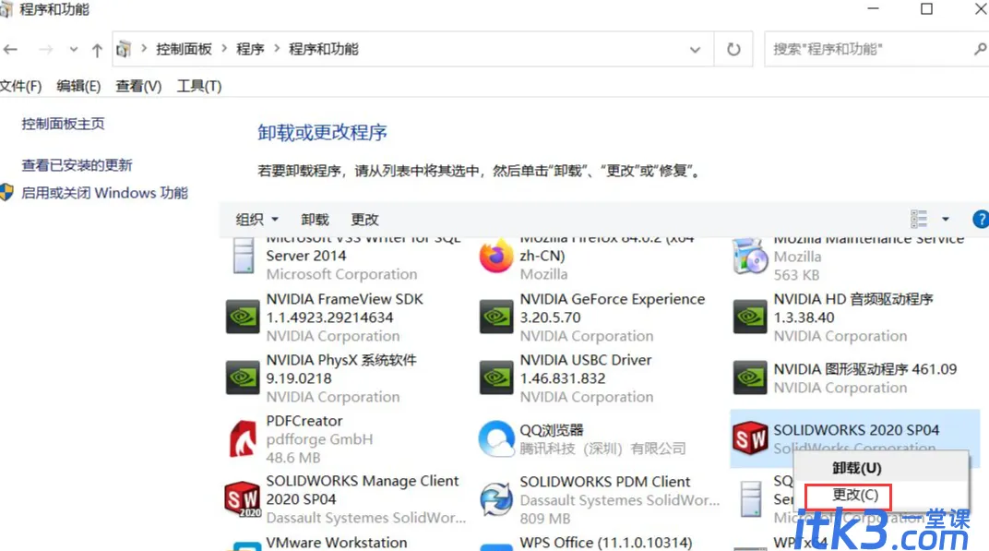Screen dimensions: 989x551
Task: Click the 卸载或更改程序 heading
Action: [x=322, y=133]
